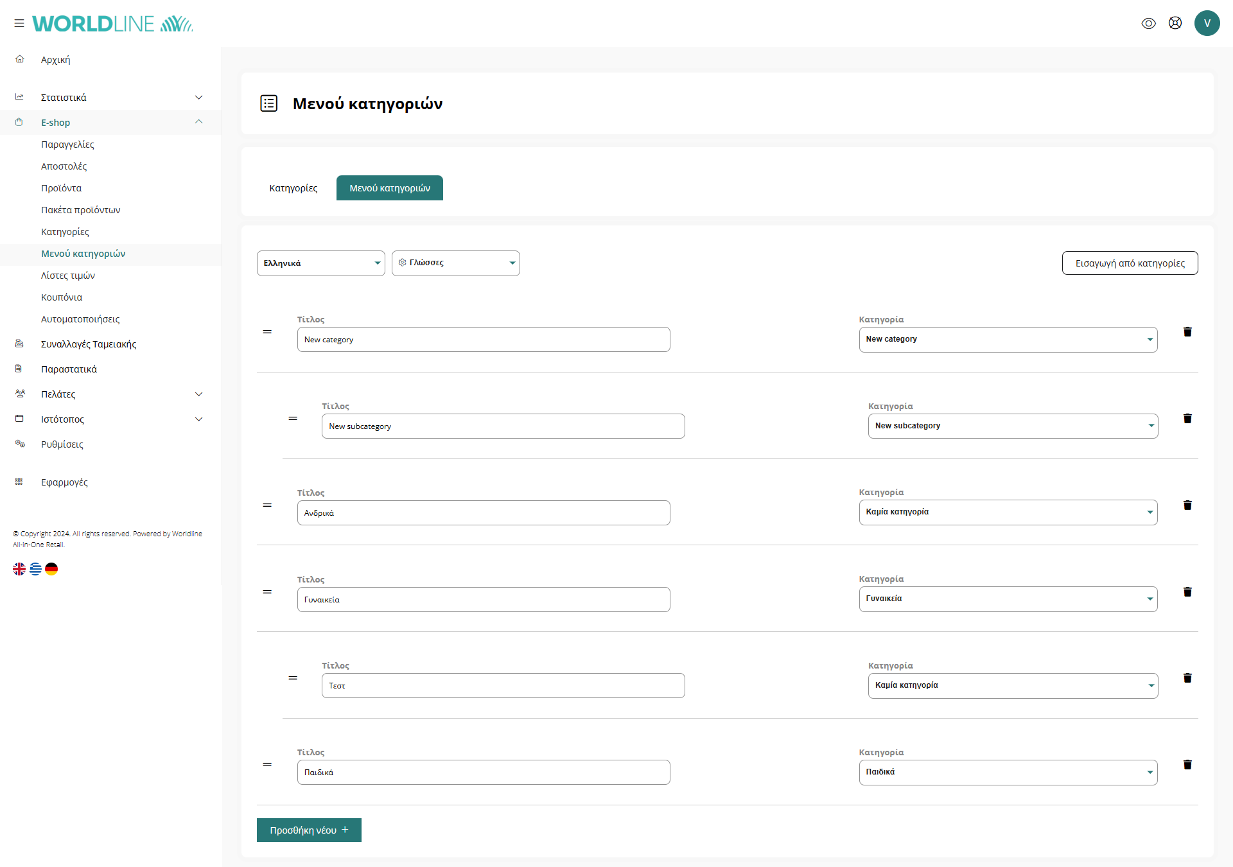Open the Γλώσσες dropdown
Viewport: 1233px width, 867px height.
coord(455,263)
